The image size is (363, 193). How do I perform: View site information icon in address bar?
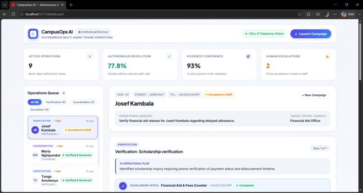[22, 14]
